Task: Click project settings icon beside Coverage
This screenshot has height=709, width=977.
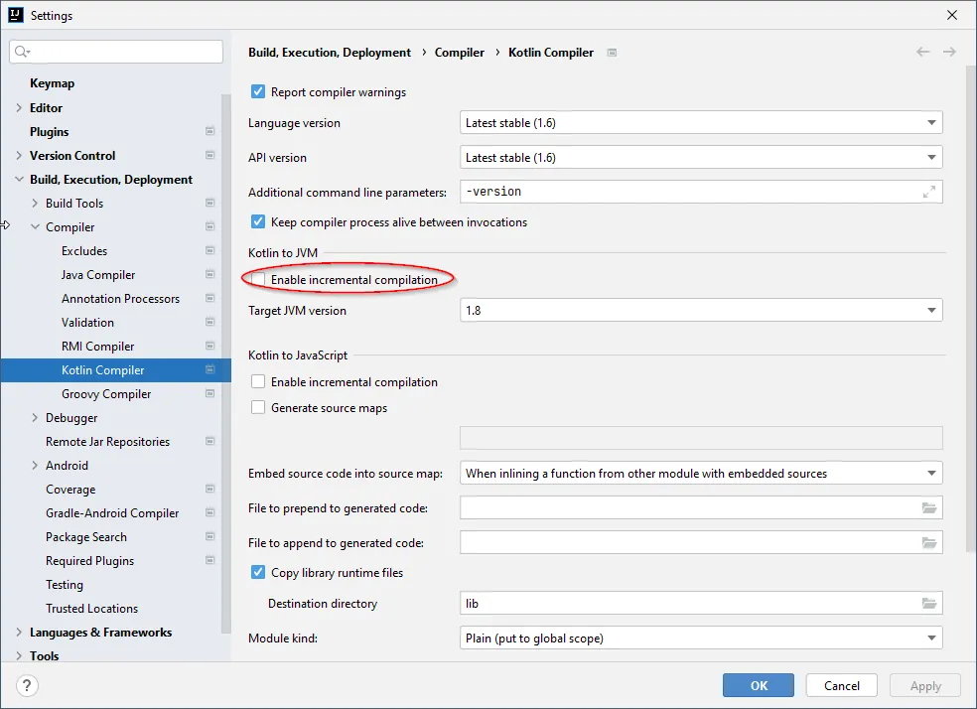Action: [209, 489]
